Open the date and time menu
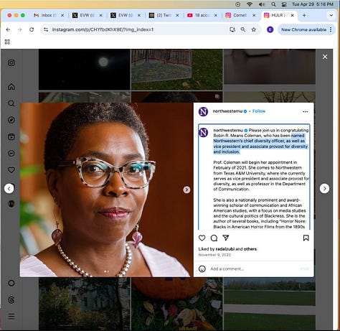This screenshot has width=340, height=331. click(313, 4)
